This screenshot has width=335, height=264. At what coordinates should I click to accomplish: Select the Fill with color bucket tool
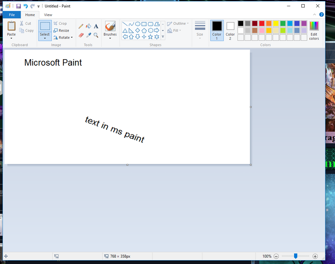pyautogui.click(x=88, y=26)
